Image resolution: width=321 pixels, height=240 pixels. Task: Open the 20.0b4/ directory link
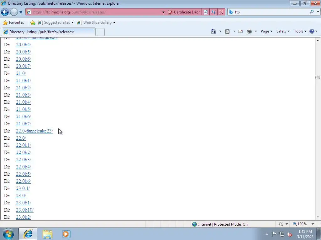24,45
